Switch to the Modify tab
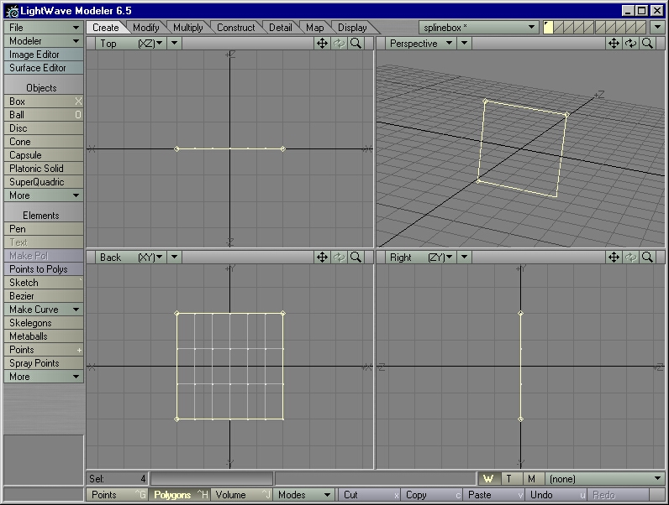Image resolution: width=669 pixels, height=505 pixels. (145, 28)
